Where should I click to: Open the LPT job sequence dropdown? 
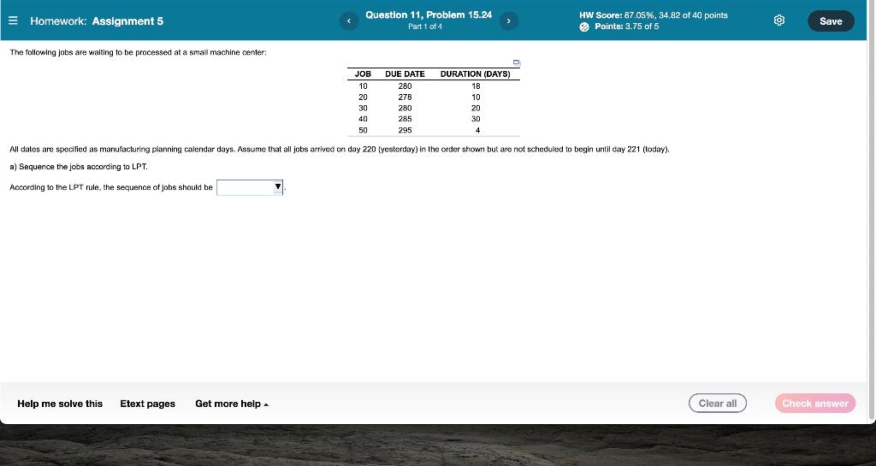click(250, 187)
